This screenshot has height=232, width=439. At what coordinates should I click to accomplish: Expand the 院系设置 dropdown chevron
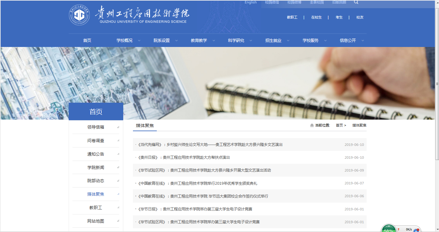pyautogui.click(x=176, y=41)
